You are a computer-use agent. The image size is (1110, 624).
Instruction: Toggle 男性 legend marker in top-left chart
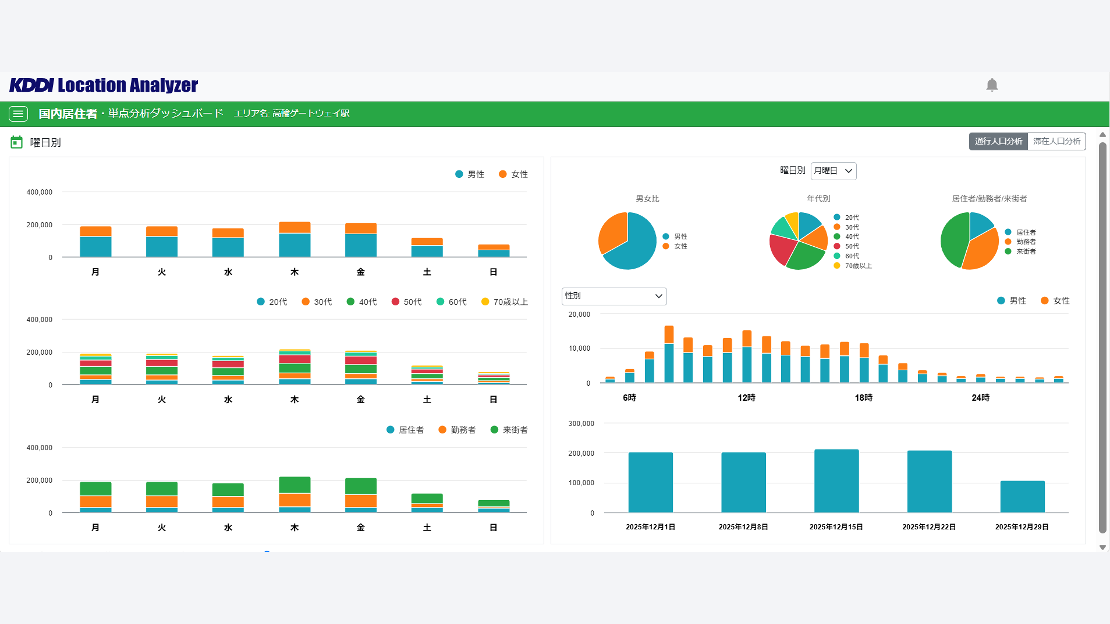[x=459, y=174]
